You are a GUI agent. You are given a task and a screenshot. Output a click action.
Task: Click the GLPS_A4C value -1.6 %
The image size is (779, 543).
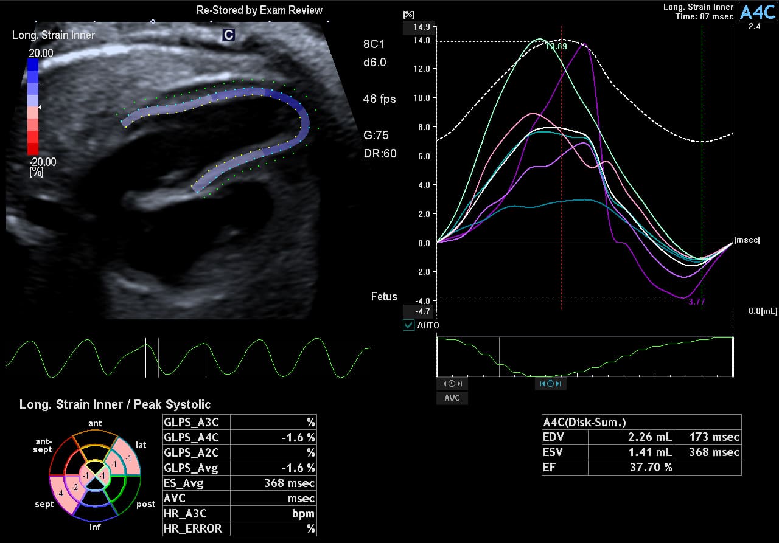pos(273,438)
